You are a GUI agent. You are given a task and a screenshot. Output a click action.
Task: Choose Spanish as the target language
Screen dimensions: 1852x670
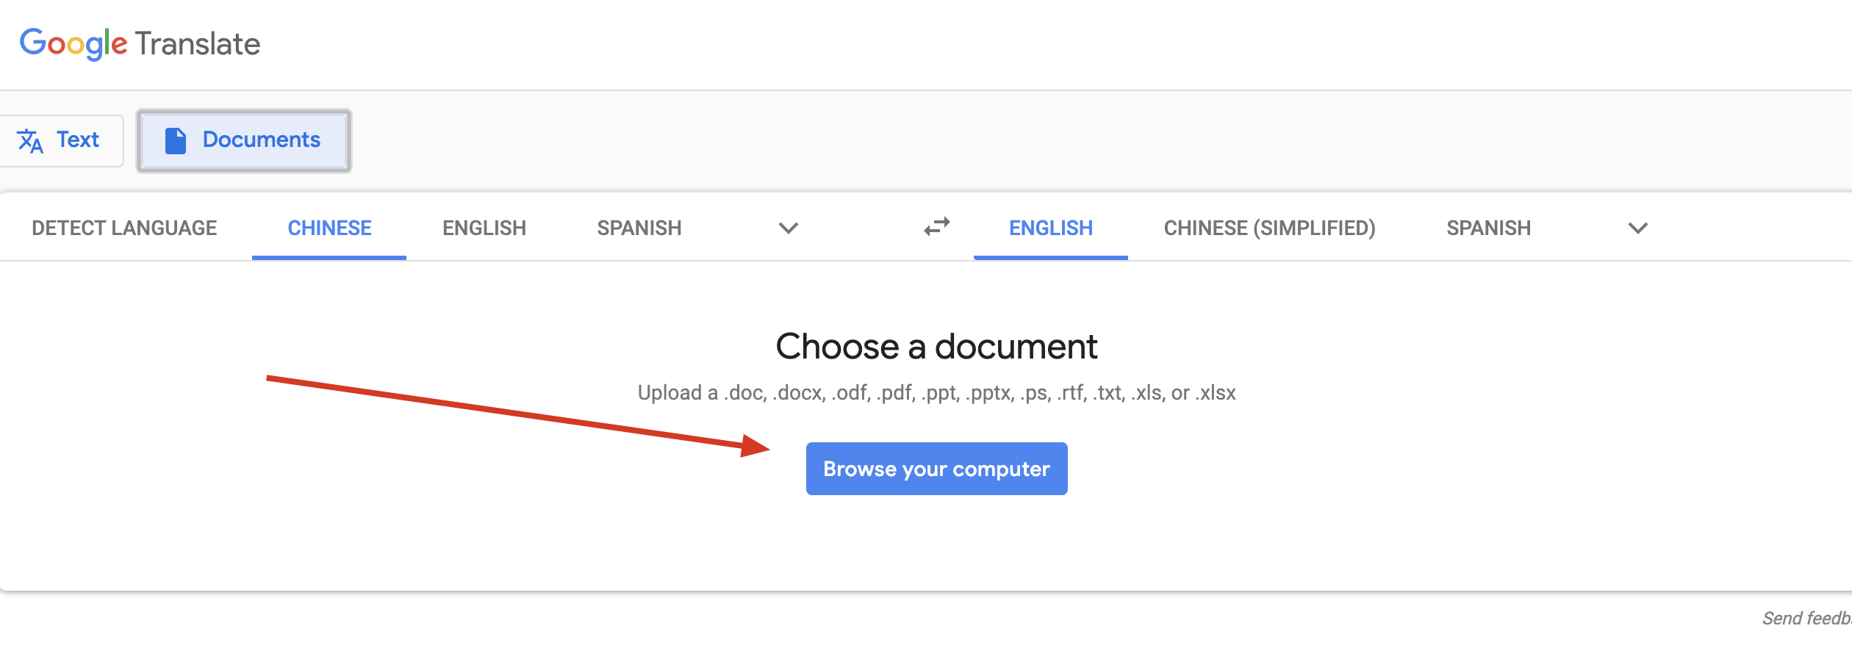coord(1488,228)
